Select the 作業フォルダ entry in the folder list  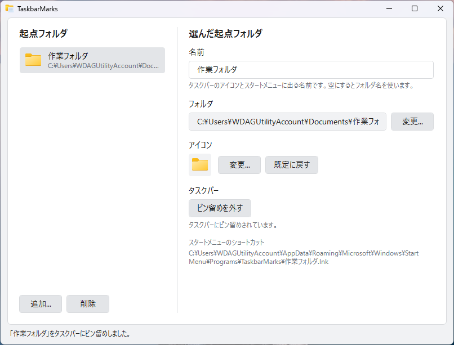pyautogui.click(x=92, y=60)
